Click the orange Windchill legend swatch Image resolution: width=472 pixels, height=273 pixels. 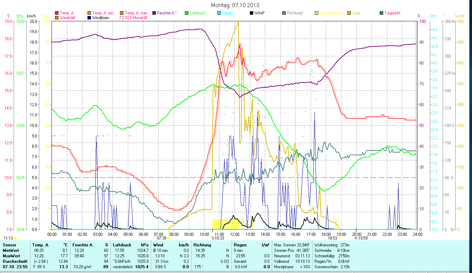tap(57, 17)
